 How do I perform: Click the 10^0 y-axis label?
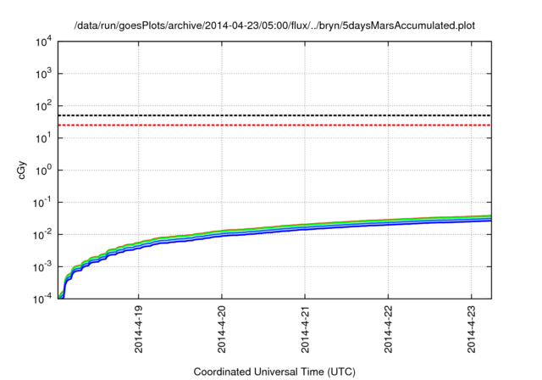point(43,170)
